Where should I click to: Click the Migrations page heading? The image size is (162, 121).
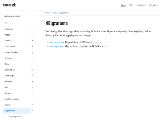(x=56, y=23)
